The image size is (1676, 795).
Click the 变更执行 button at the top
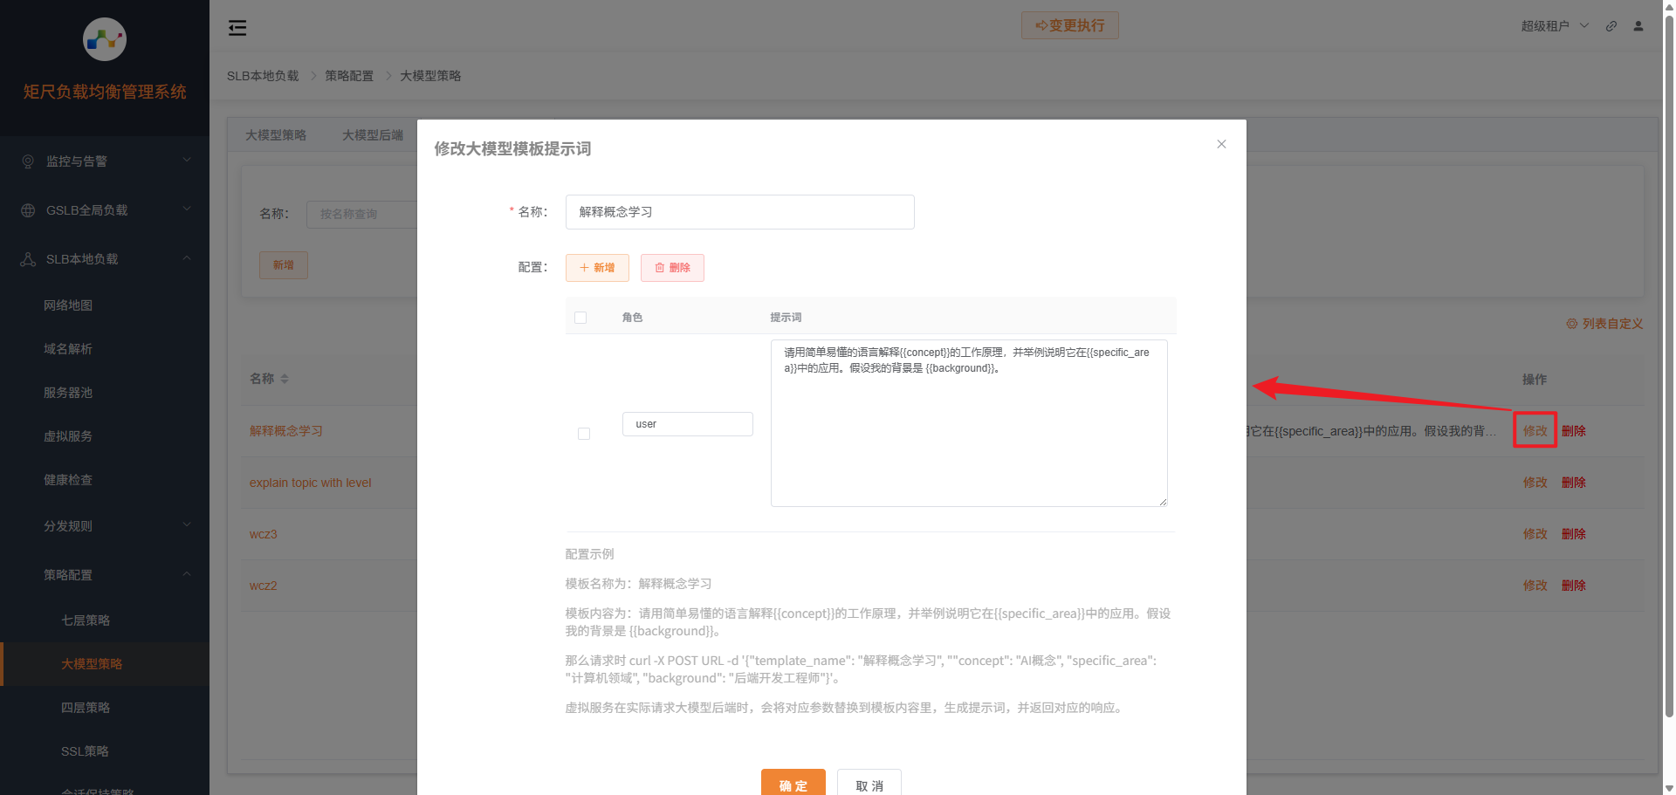click(1069, 25)
